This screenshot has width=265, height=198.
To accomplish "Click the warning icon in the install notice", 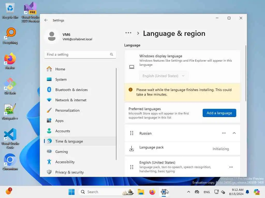I will coord(130,89).
